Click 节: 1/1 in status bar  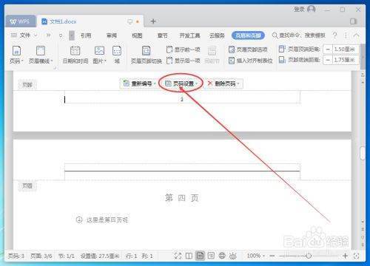click(66, 256)
